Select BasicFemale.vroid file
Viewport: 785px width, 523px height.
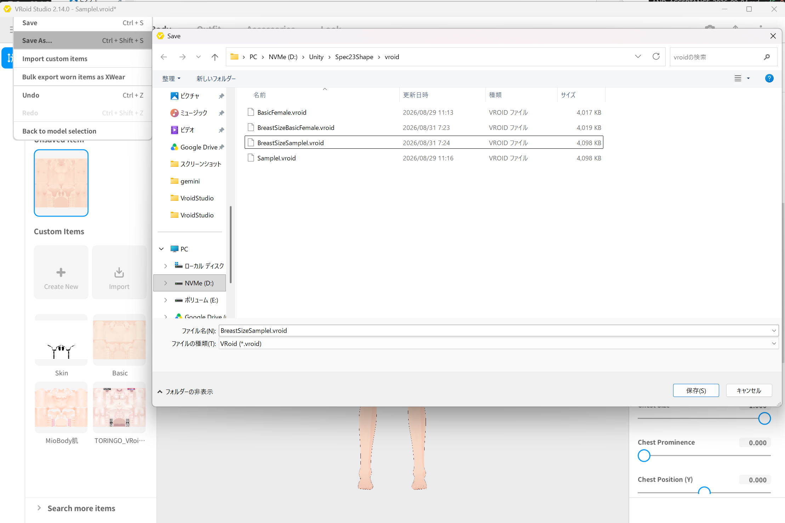pyautogui.click(x=424, y=112)
